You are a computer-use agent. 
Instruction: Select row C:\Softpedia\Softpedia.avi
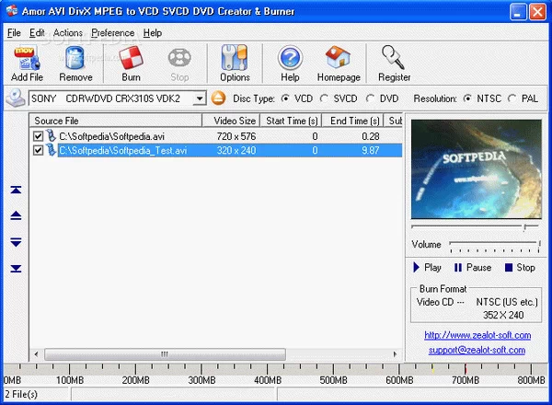pos(215,136)
